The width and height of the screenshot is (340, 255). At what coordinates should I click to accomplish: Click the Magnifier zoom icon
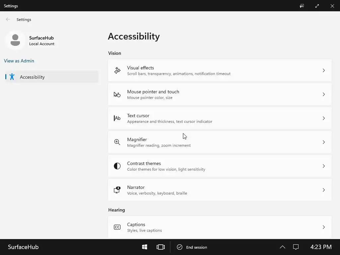[x=117, y=142]
